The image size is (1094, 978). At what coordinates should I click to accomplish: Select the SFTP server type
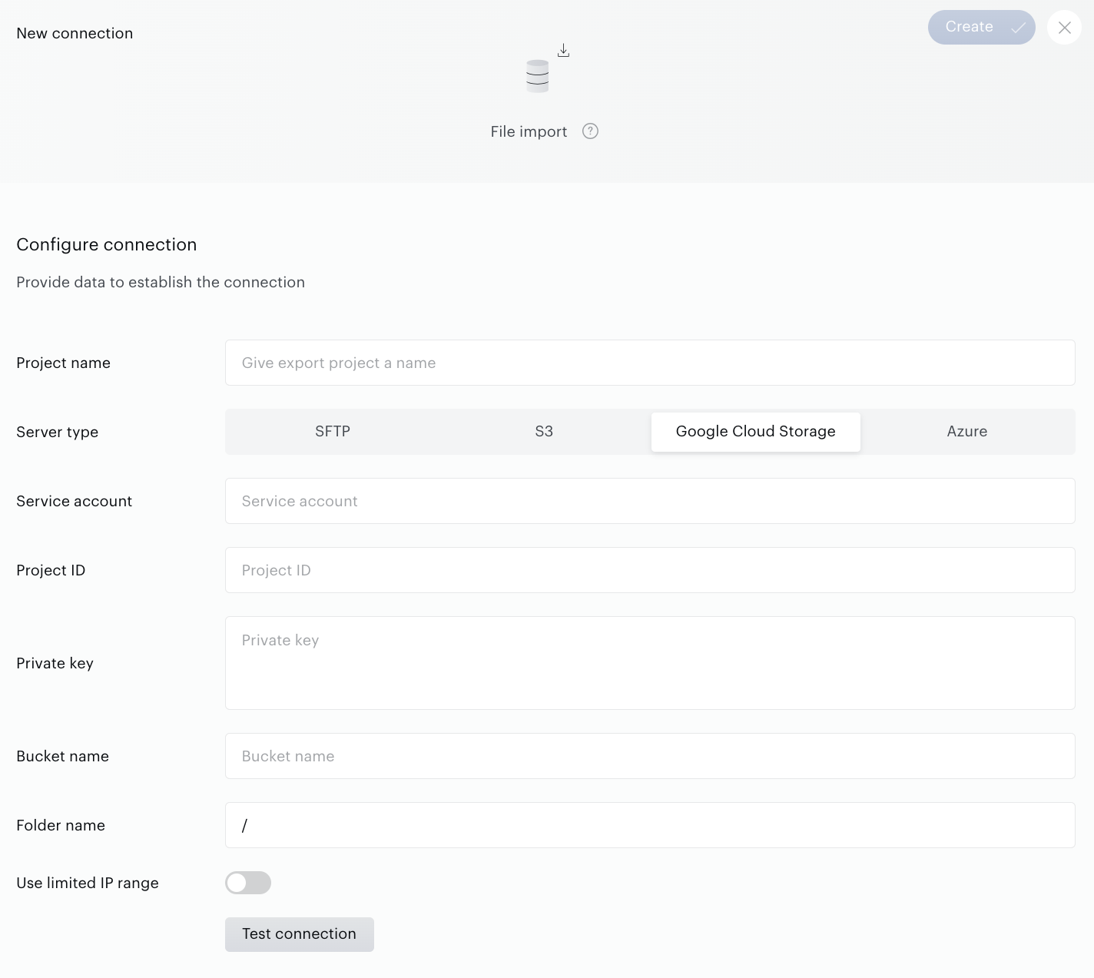coord(333,432)
